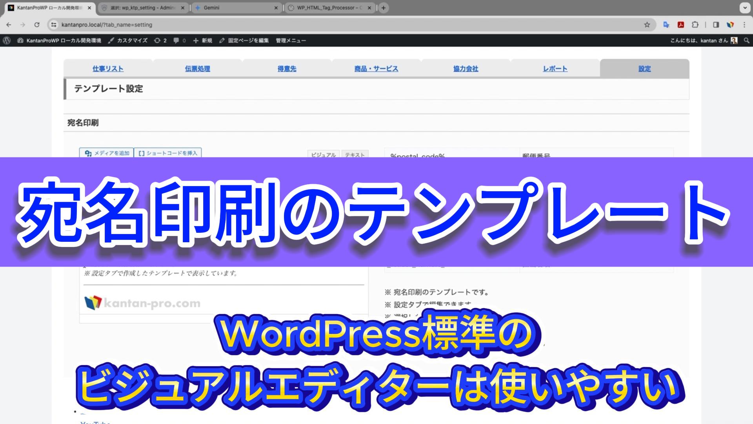Click the メディアを追加 button
Screen dimensions: 753x424
pos(106,153)
